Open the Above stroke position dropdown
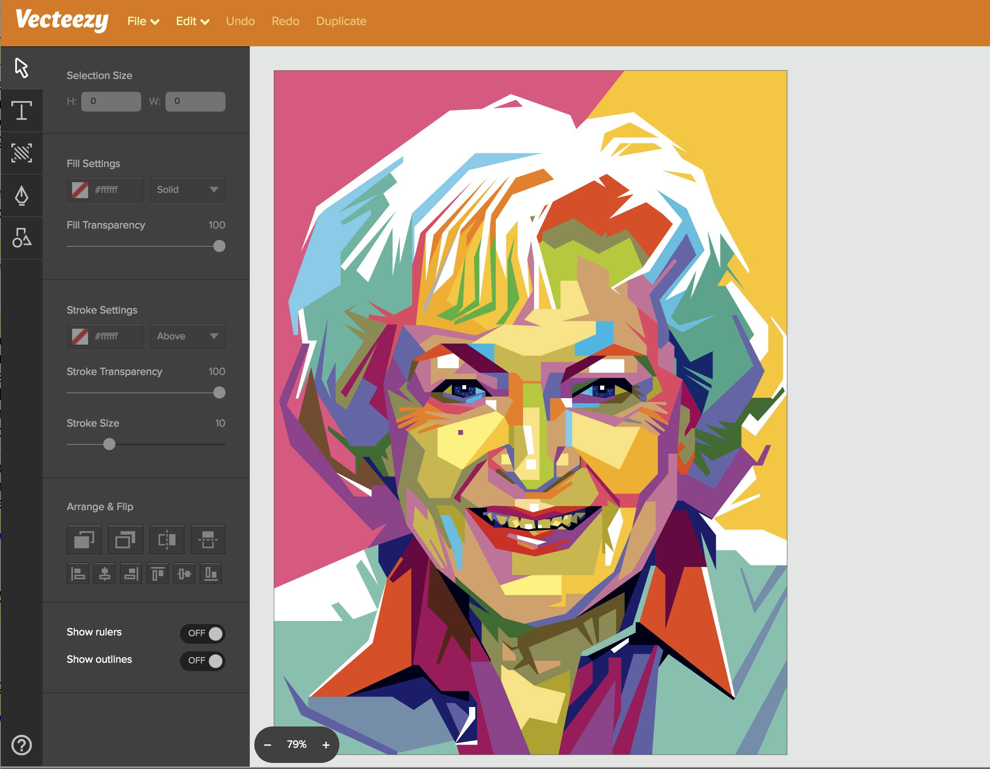The height and width of the screenshot is (769, 990). pos(188,336)
